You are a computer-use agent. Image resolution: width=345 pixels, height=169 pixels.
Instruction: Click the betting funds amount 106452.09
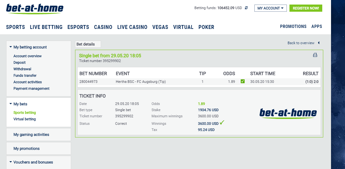[226, 8]
